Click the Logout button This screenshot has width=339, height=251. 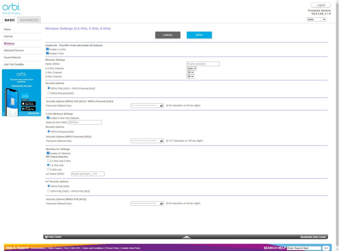[x=321, y=5]
